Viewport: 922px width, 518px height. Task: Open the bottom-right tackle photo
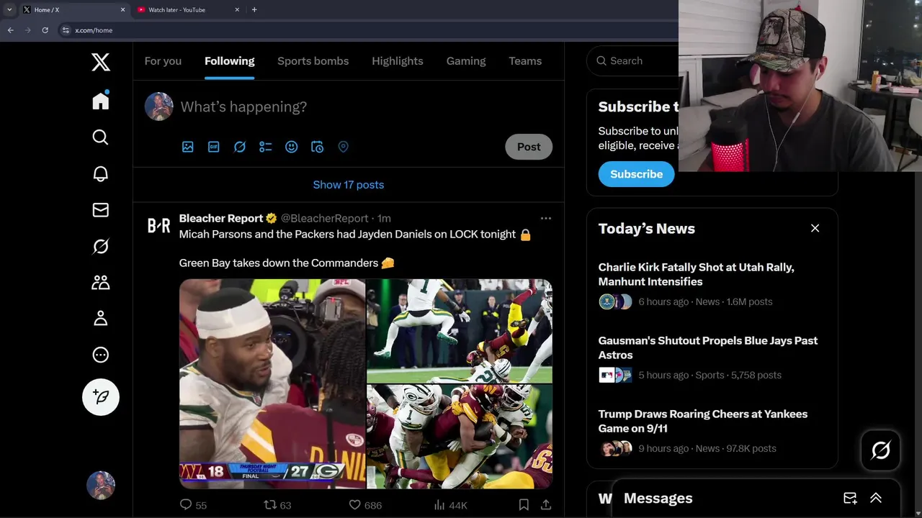point(460,437)
